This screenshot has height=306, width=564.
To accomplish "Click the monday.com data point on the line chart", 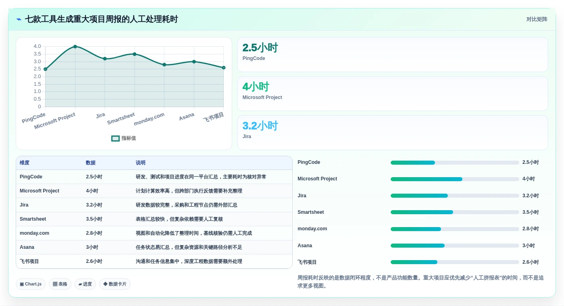I will coord(164,65).
